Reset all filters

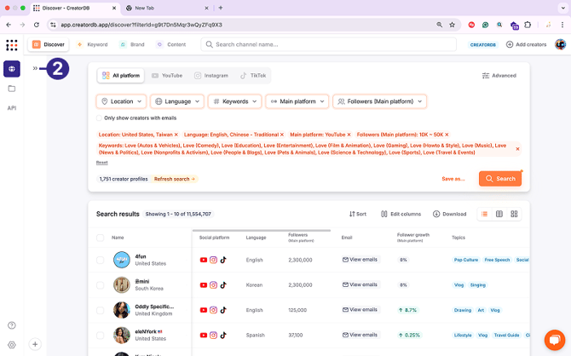[x=102, y=163]
